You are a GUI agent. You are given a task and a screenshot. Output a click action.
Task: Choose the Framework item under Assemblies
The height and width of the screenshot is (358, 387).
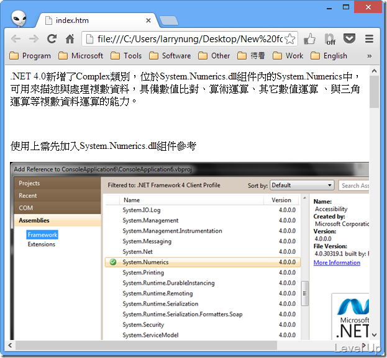pyautogui.click(x=42, y=235)
